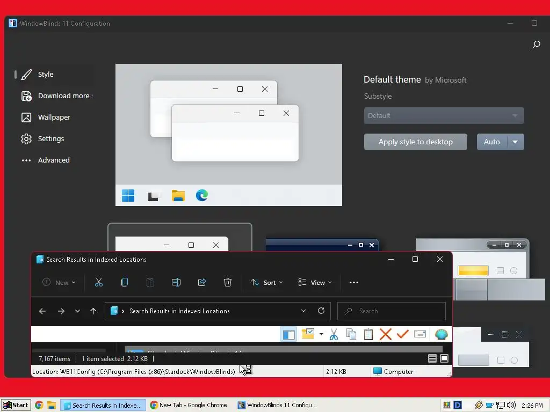Image resolution: width=550 pixels, height=412 pixels.
Task: Select the large Default theme preview image
Action: click(x=229, y=135)
